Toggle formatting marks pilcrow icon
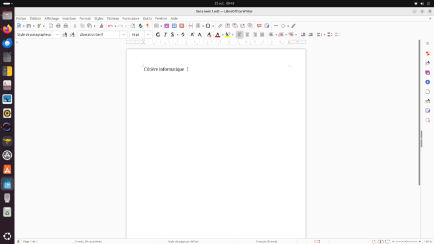Image resolution: width=434 pixels, height=244 pixels. (148, 25)
